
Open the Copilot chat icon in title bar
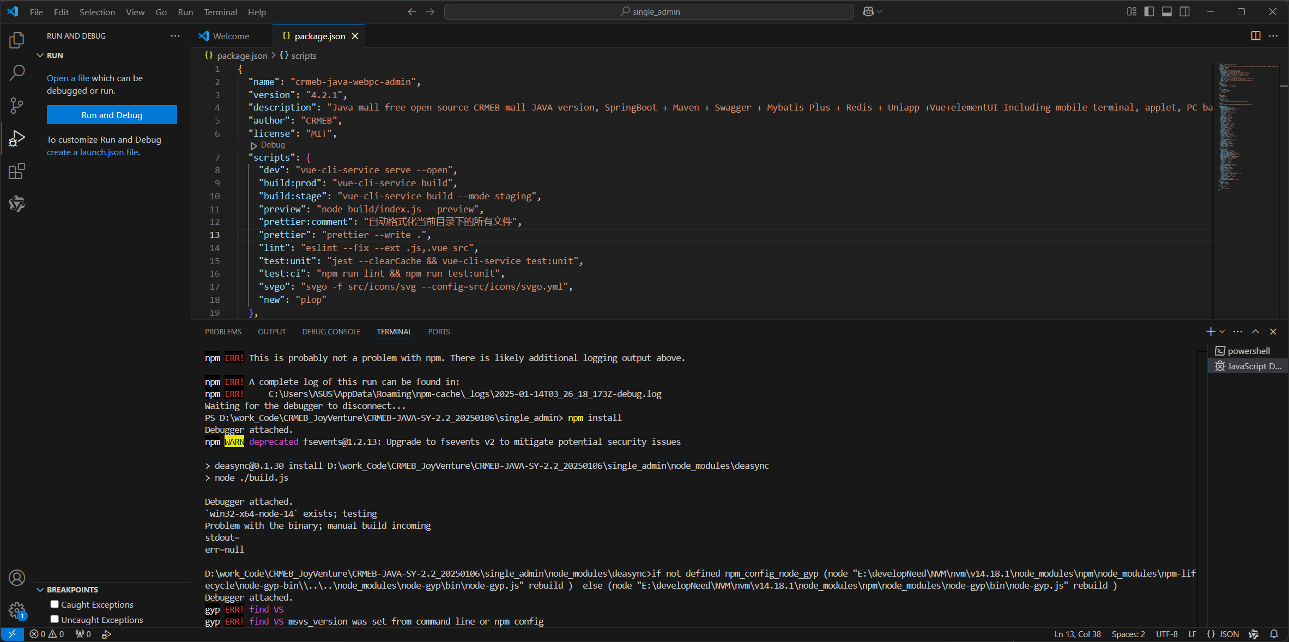click(x=869, y=11)
